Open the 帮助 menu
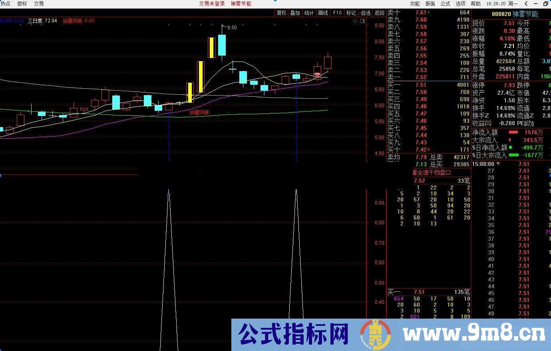This screenshot has height=351, width=551. point(475,4)
